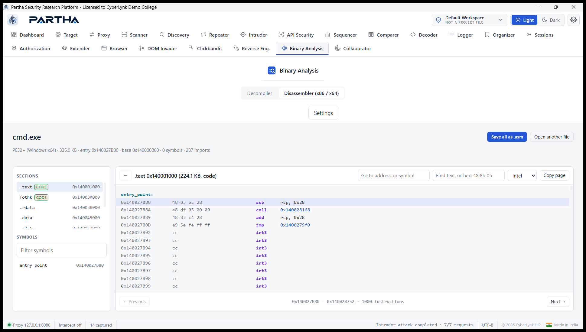
Task: Open the Scanner tab
Action: point(135,35)
